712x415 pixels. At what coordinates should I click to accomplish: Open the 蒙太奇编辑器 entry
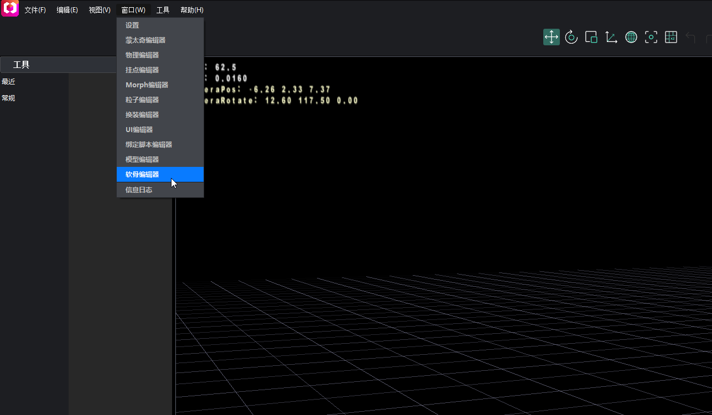tap(160, 40)
